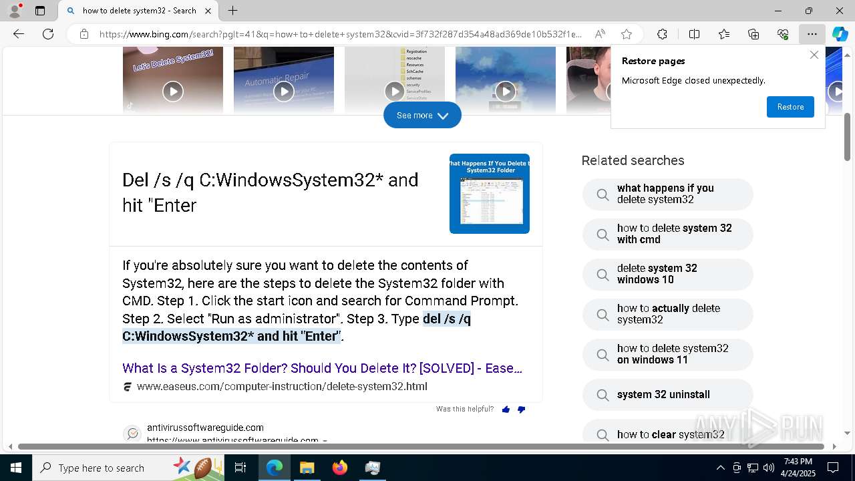Go back to previous page

tap(19, 34)
